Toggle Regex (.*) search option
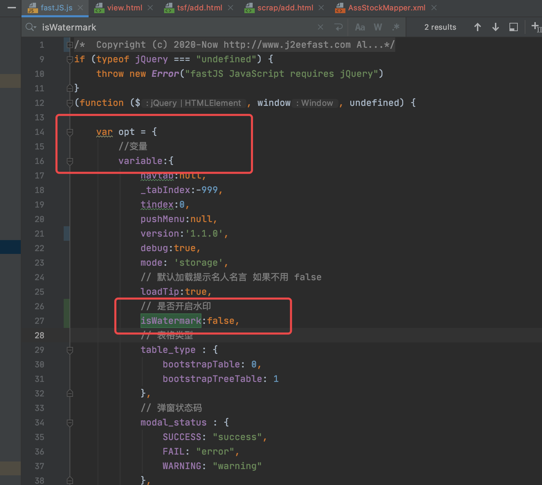This screenshot has height=485, width=542. click(396, 27)
